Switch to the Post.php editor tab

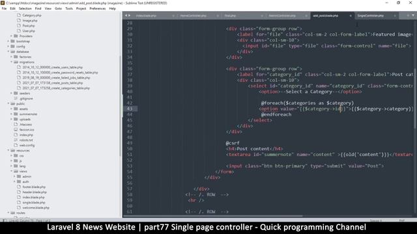coord(230,16)
